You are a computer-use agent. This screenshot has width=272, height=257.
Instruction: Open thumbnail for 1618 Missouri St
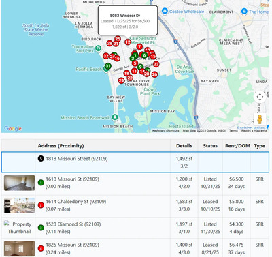coord(19,183)
